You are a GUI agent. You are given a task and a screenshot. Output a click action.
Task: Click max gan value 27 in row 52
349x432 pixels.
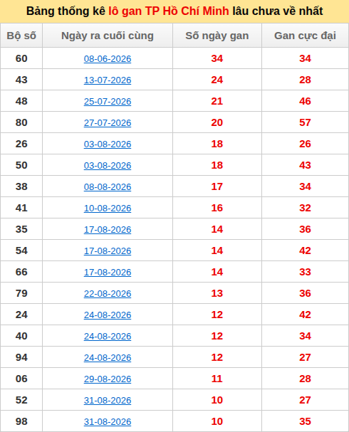[x=305, y=400]
